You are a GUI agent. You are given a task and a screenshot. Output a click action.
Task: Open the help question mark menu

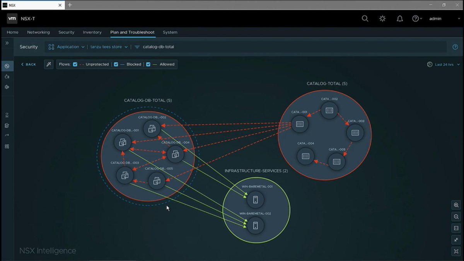click(417, 19)
